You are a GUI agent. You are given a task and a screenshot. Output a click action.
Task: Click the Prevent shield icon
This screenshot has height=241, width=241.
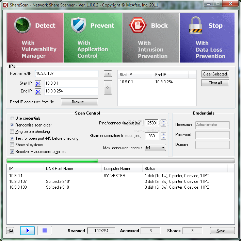[x=78, y=25]
